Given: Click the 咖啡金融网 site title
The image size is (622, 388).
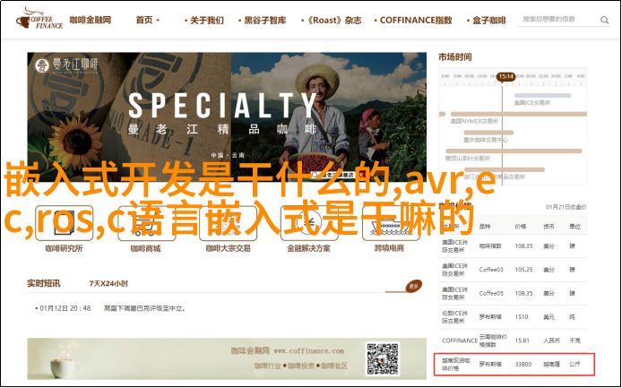Looking at the screenshot, I should (91, 20).
